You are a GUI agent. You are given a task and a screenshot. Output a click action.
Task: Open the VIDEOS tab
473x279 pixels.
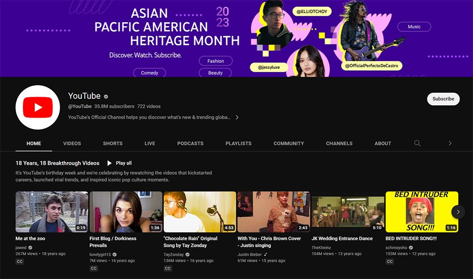tap(72, 143)
